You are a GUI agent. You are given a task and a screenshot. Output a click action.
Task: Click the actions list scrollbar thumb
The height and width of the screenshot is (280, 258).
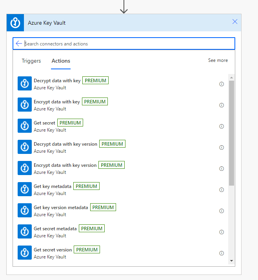pyautogui.click(x=231, y=133)
